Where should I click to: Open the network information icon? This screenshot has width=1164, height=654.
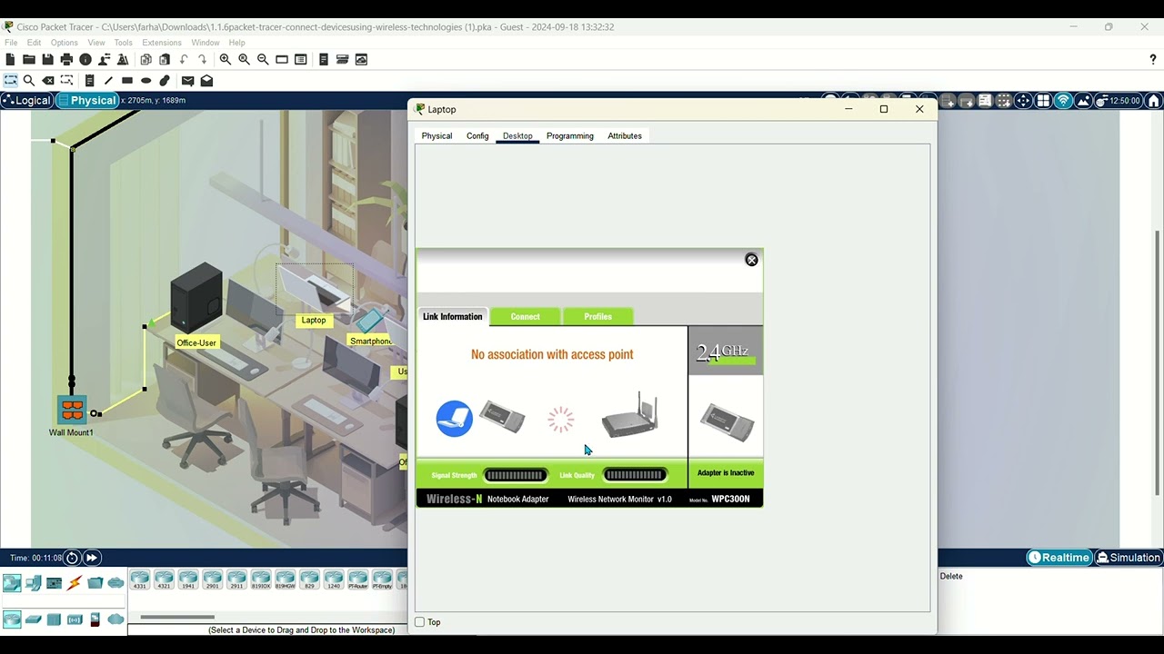click(85, 59)
